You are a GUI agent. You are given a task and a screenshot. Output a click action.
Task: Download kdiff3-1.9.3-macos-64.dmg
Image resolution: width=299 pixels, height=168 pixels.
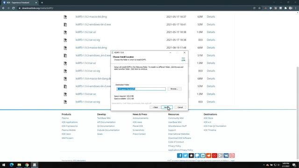pyautogui.click(x=91, y=48)
